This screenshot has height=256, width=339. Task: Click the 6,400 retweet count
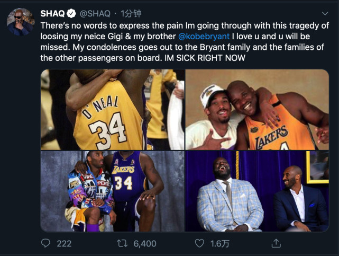(144, 243)
